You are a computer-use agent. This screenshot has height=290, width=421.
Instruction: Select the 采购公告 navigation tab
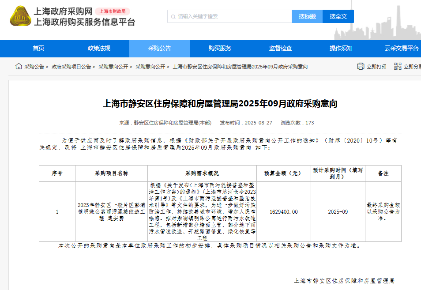[159, 49]
